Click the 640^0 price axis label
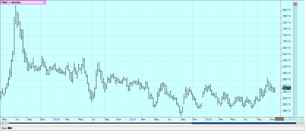The image size is (305, 131). [286, 60]
